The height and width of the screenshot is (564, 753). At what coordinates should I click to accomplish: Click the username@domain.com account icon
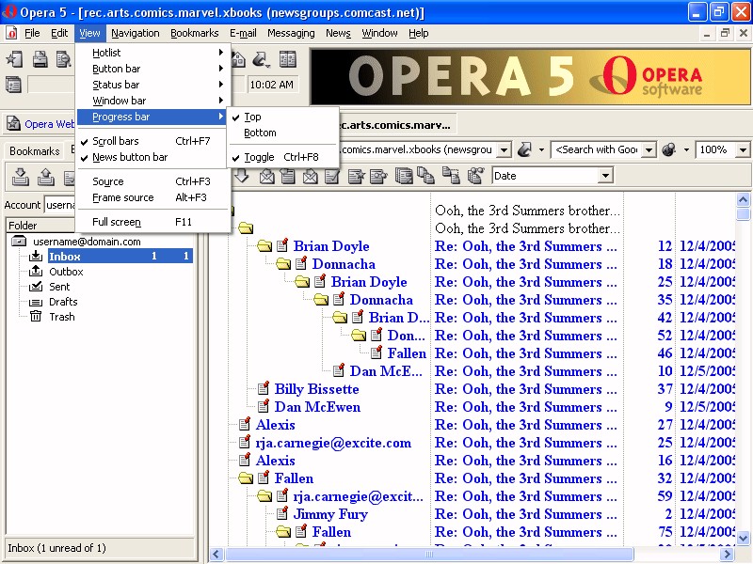(19, 242)
